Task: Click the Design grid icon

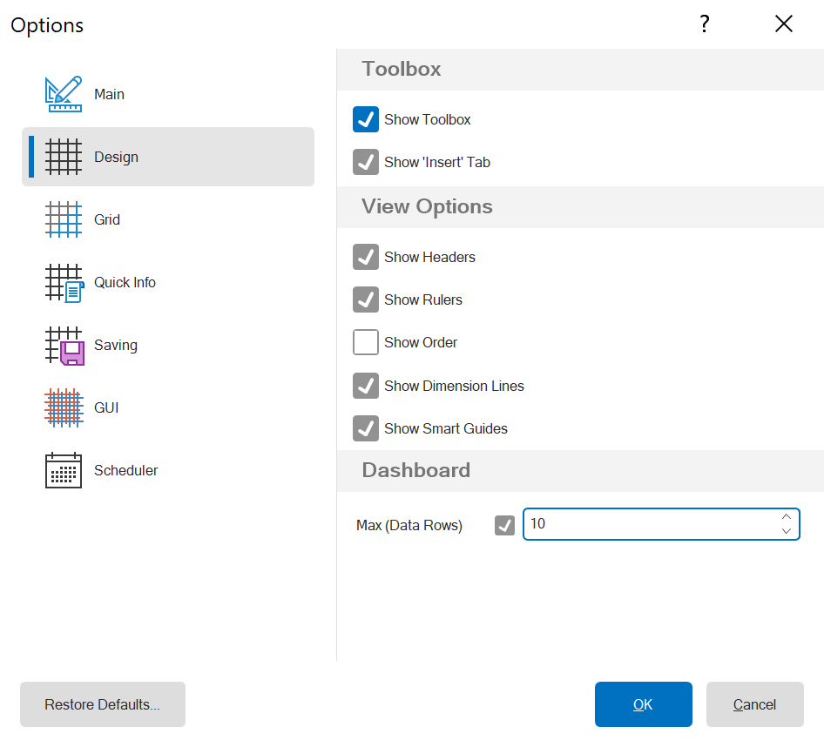Action: pyautogui.click(x=64, y=157)
